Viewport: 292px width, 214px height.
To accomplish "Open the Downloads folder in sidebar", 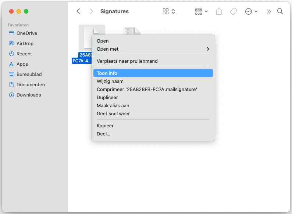I will [x=28, y=95].
